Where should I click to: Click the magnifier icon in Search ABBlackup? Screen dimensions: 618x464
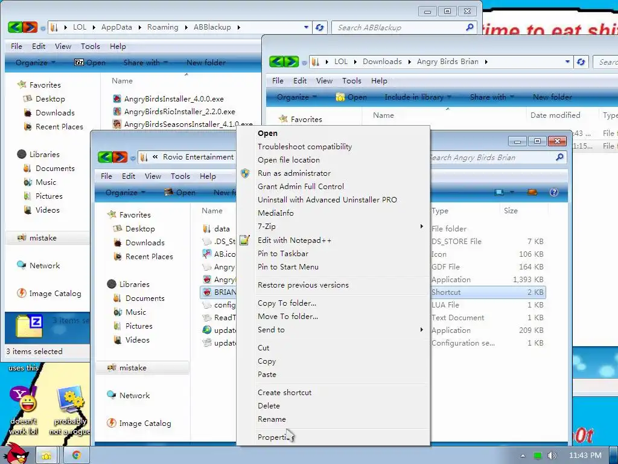470,27
